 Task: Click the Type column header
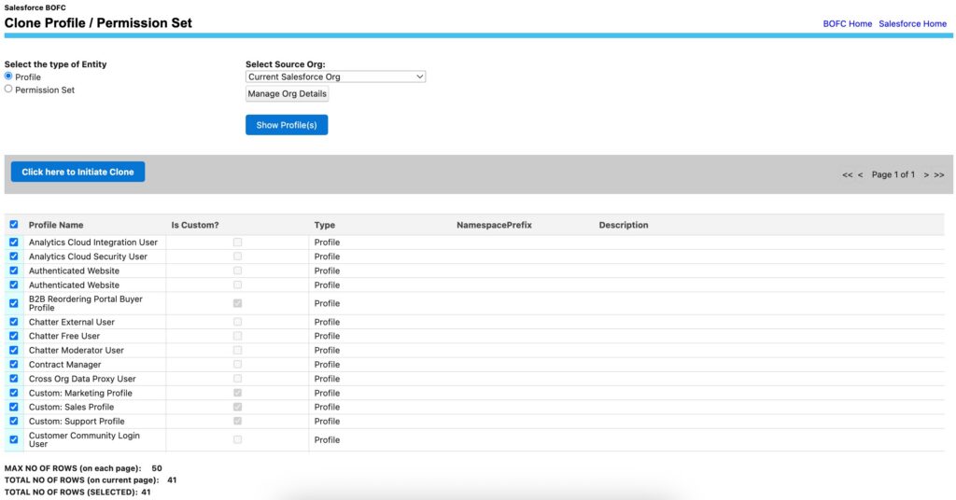point(324,225)
